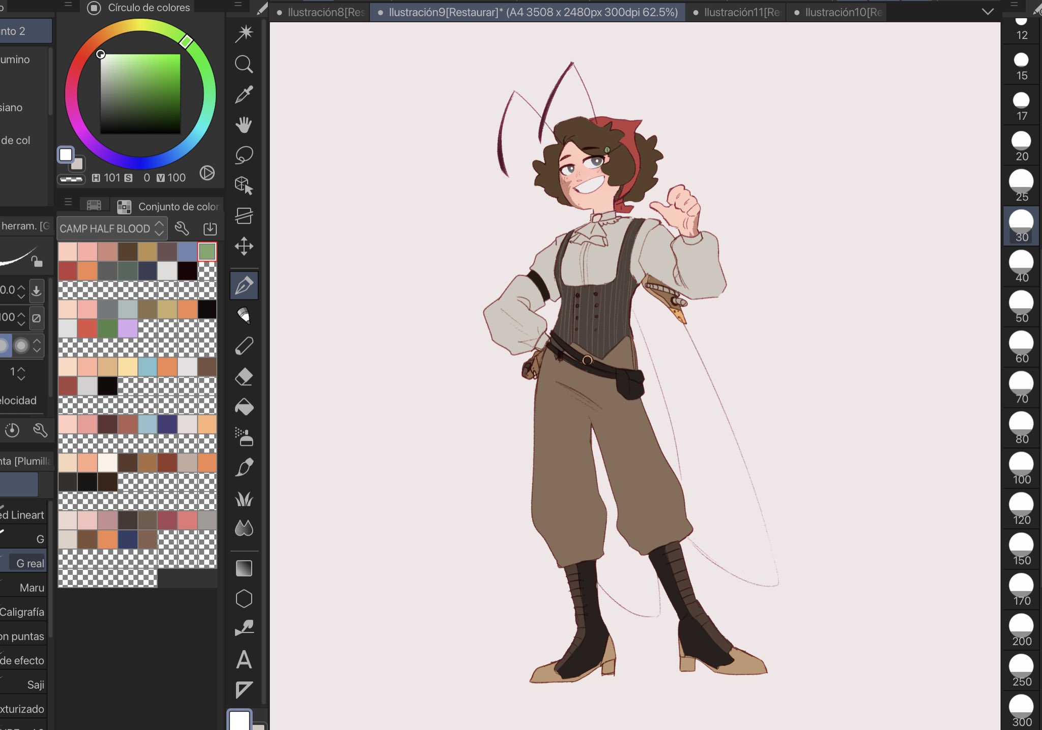1042x730 pixels.
Task: Open sub tool settings wrench icon
Action: [x=40, y=431]
